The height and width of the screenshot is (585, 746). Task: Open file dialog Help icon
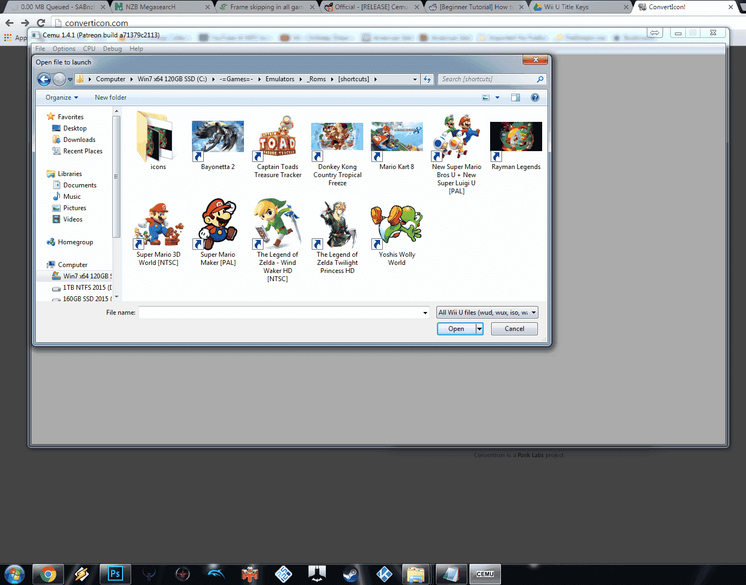[535, 97]
